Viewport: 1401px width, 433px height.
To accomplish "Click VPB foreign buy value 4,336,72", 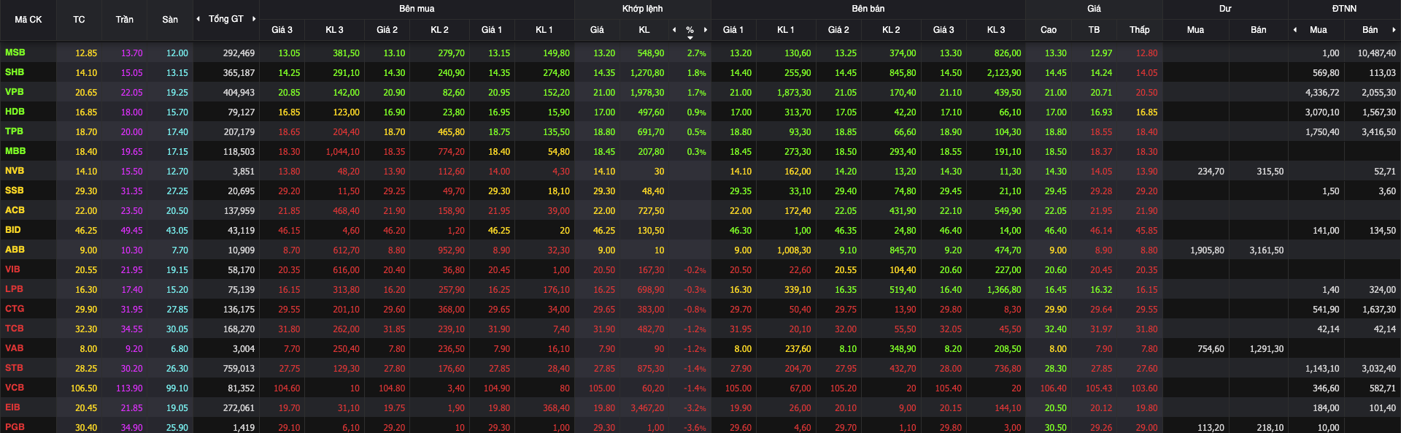I will 1322,93.
